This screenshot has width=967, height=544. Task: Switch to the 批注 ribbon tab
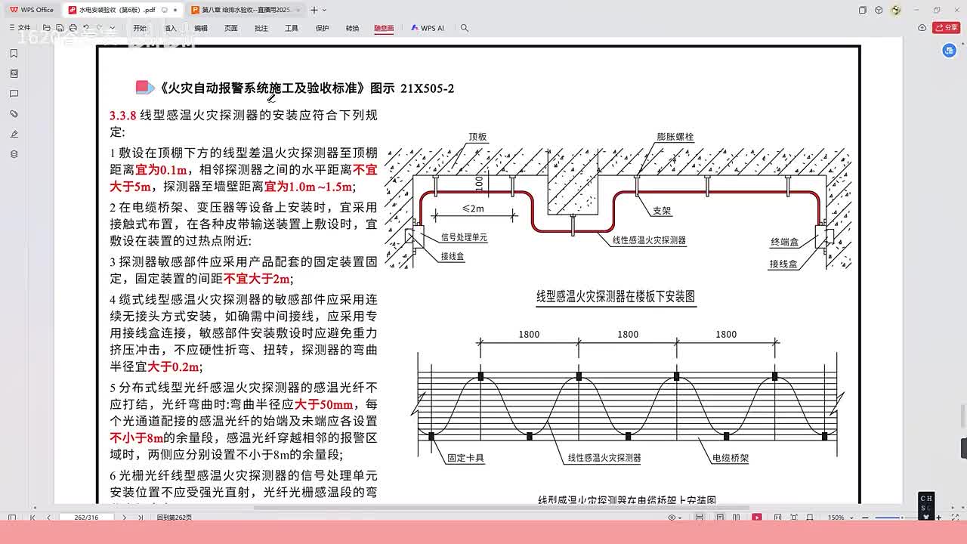tap(261, 28)
